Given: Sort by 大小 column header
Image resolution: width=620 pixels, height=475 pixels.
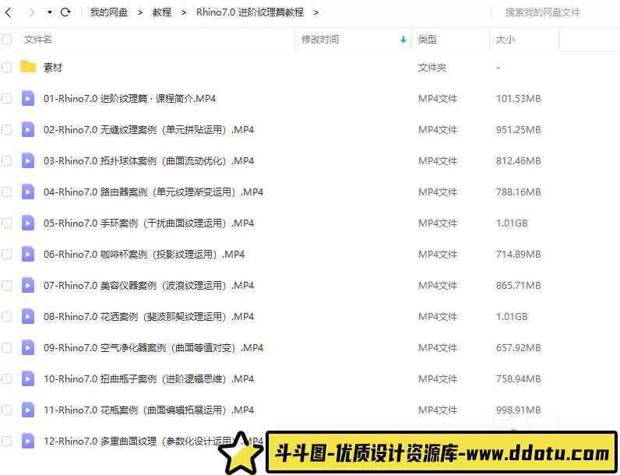Looking at the screenshot, I should pyautogui.click(x=506, y=40).
